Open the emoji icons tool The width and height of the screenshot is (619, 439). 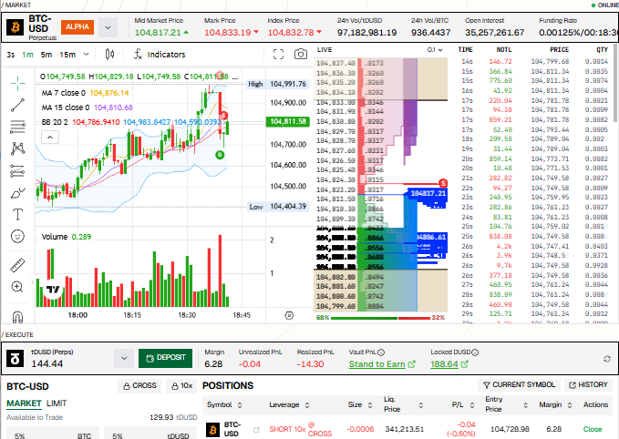17,236
